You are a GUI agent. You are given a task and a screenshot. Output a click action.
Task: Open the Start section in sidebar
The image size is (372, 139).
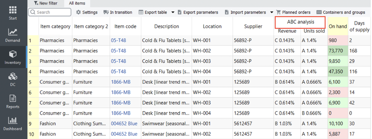tap(13, 13)
